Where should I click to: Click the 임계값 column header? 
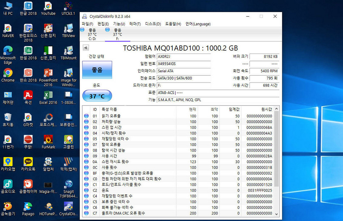pyautogui.click(x=230, y=109)
